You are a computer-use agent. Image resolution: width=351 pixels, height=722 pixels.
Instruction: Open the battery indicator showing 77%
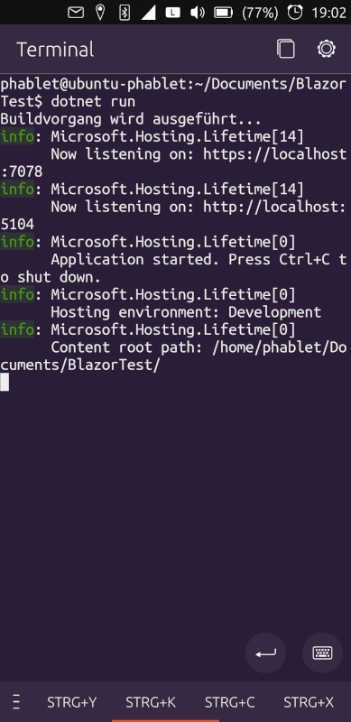click(x=246, y=13)
